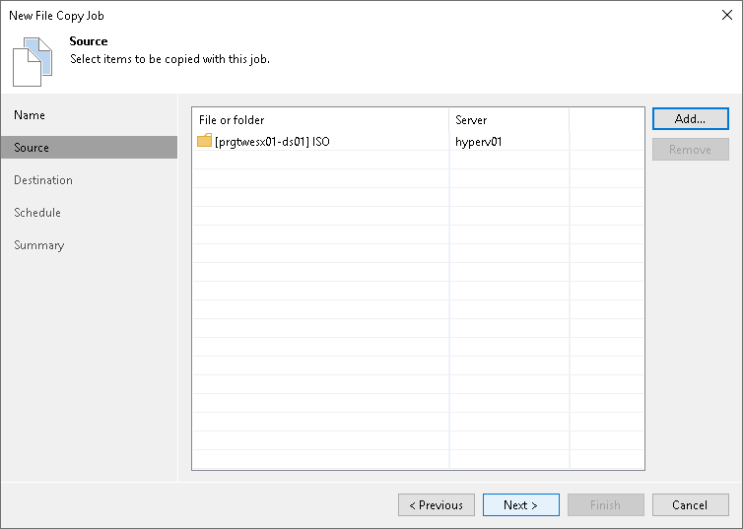The width and height of the screenshot is (743, 529).
Task: Jump to the Summary step
Action: (39, 245)
